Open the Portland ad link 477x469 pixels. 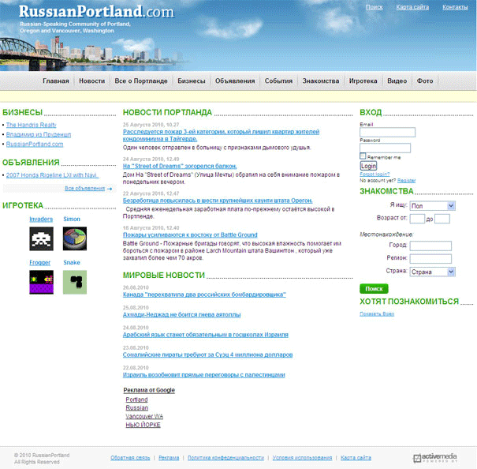tap(136, 400)
